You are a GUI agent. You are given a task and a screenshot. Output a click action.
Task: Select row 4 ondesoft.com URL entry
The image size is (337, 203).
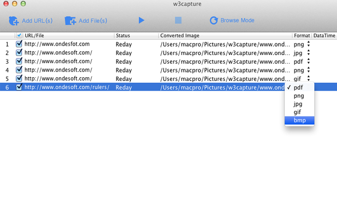pyautogui.click(x=58, y=70)
